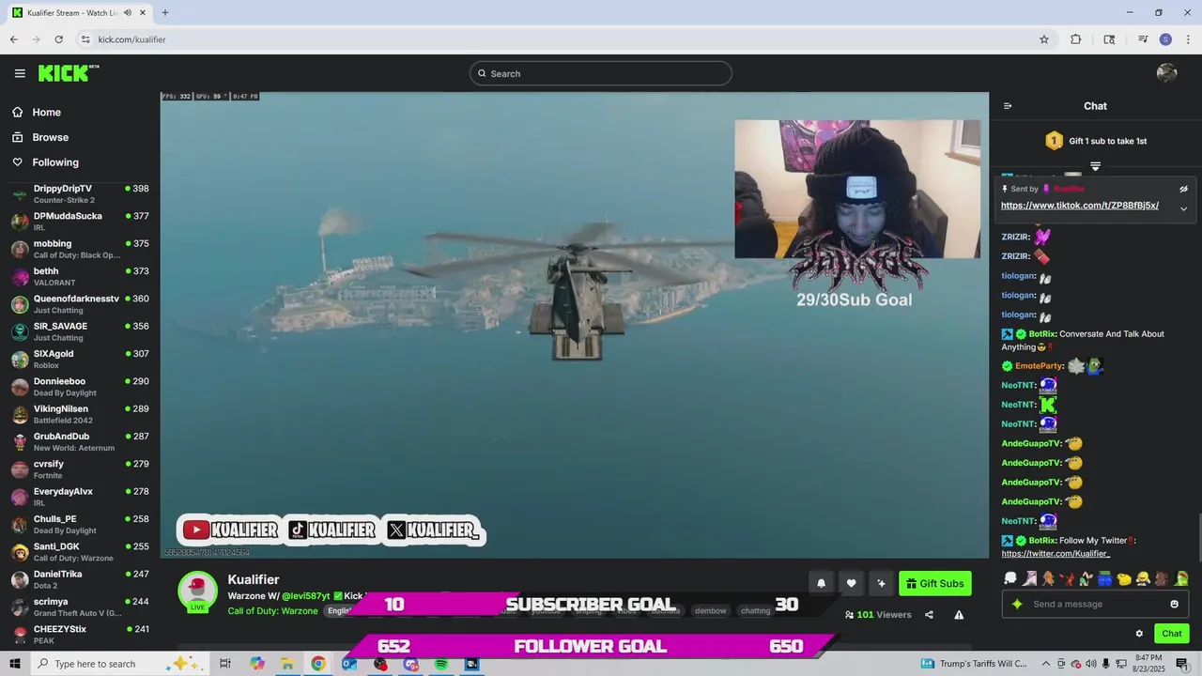This screenshot has width=1202, height=676.
Task: Open chat settings gear
Action: pos(1139,634)
